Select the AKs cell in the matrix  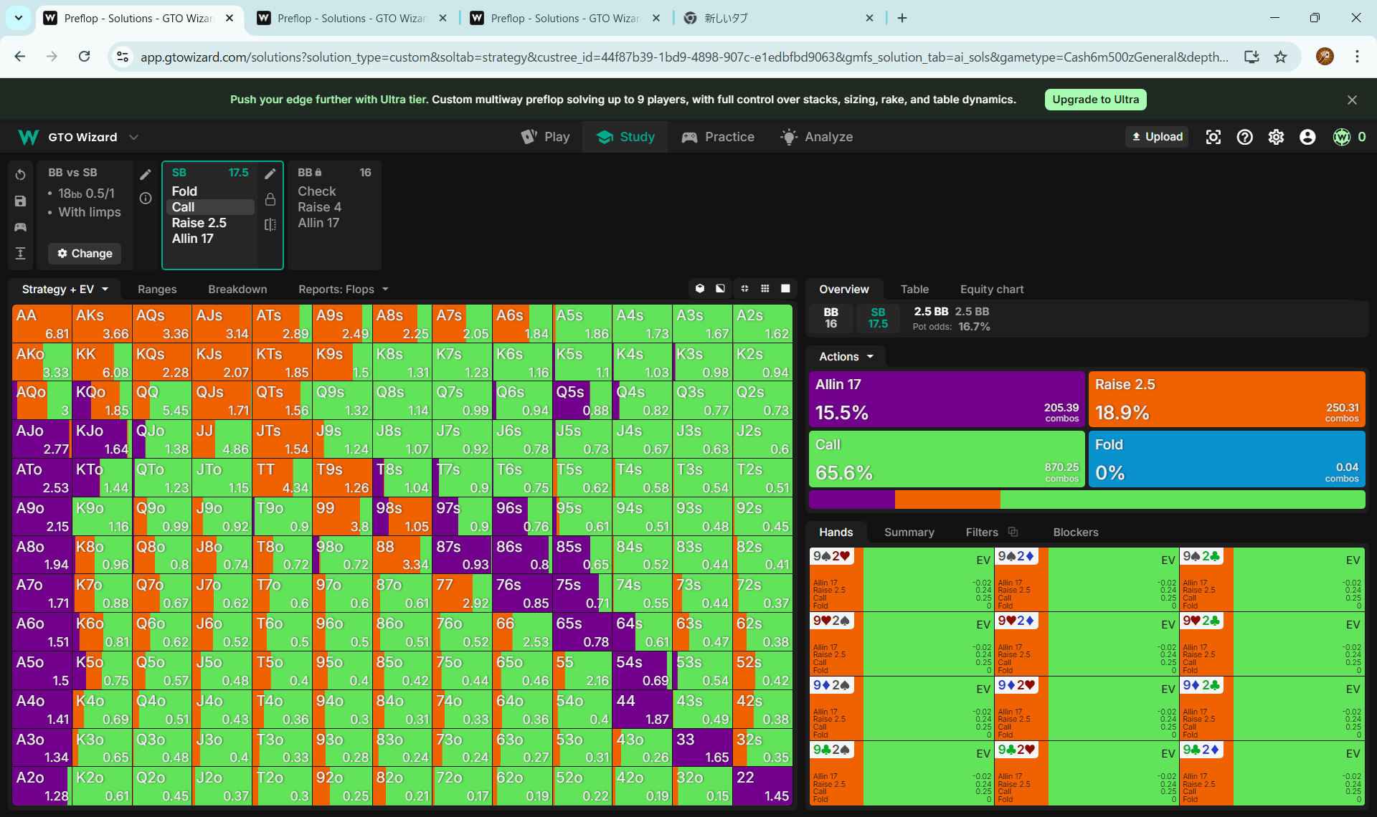click(x=102, y=324)
